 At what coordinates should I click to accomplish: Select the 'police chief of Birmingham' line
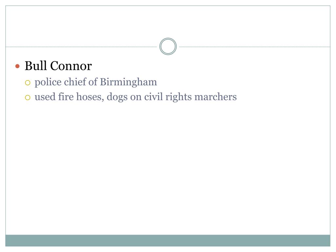pos(96,82)
